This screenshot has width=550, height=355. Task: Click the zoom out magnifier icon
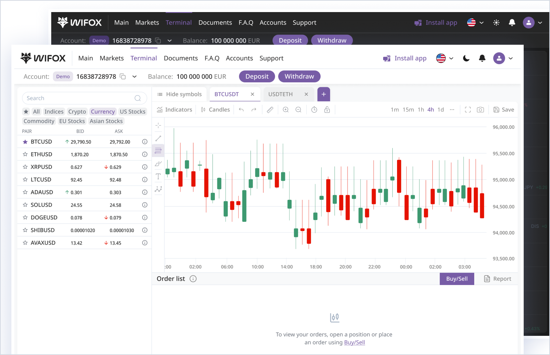[x=298, y=110]
